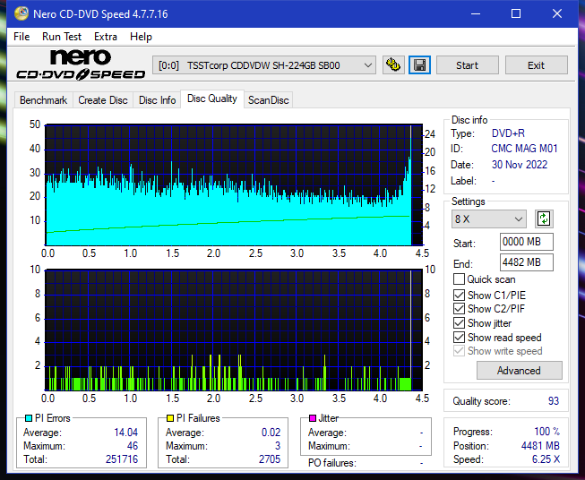Switch to the ScanDisc tab

click(268, 100)
